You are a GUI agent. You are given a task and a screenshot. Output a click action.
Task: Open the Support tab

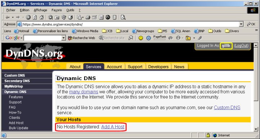pyautogui.click(x=135, y=67)
